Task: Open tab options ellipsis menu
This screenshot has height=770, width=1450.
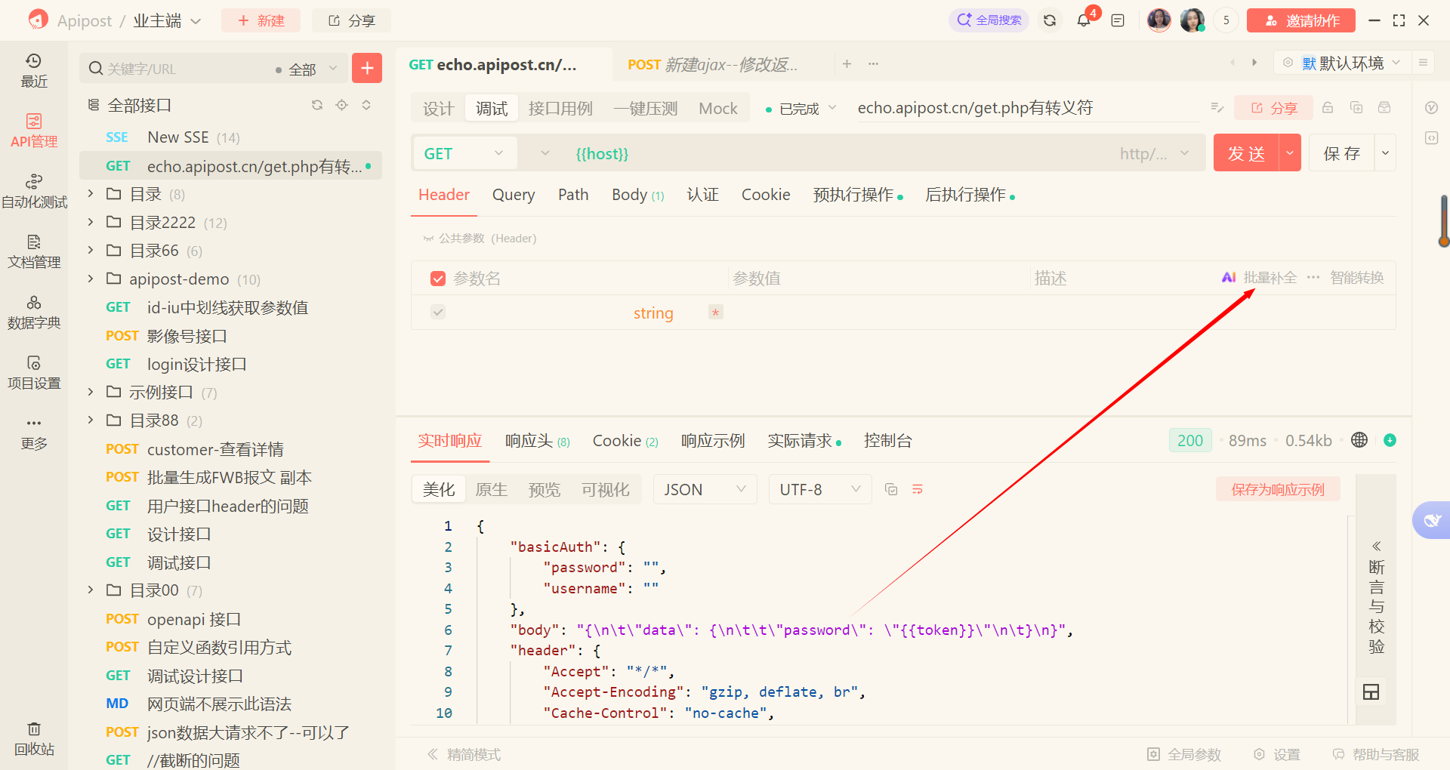Action: click(874, 64)
